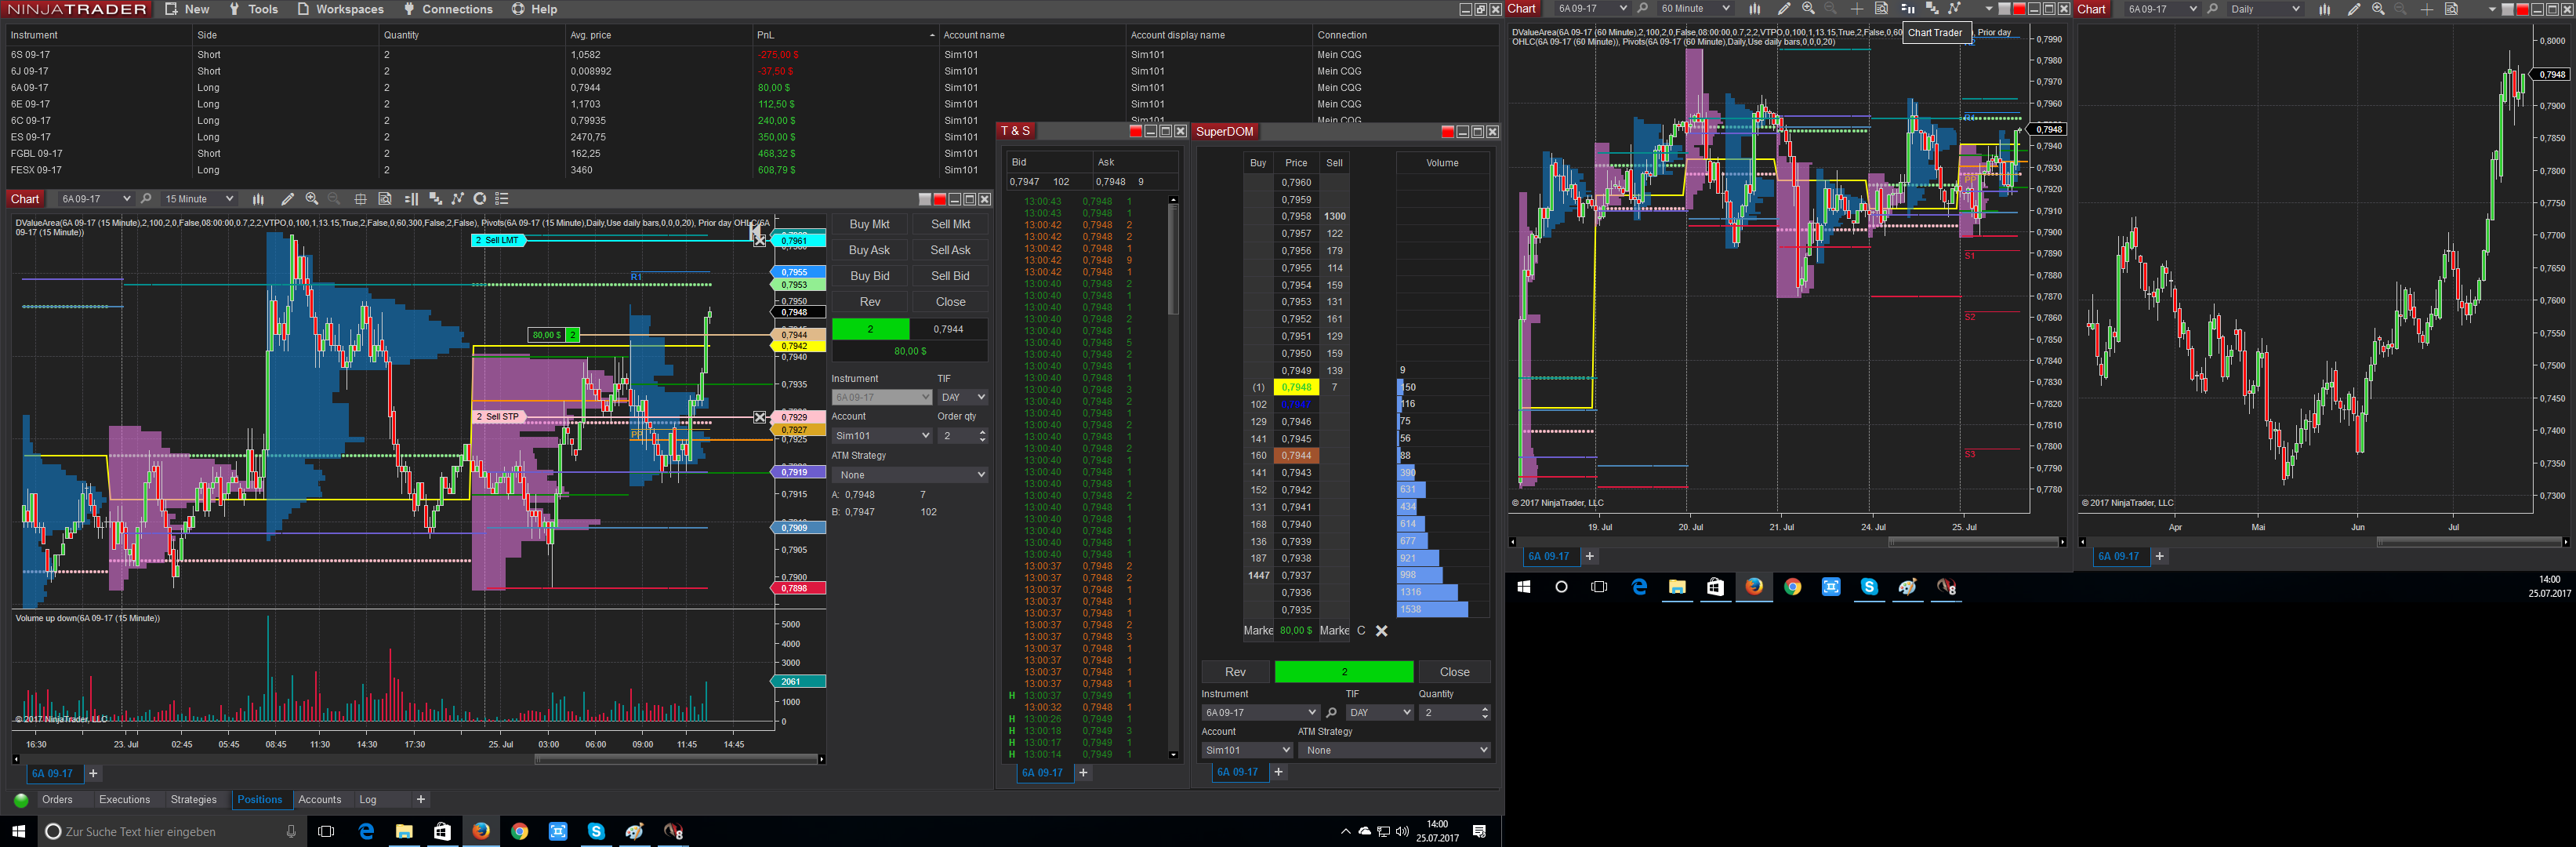Open Chart Trader TIF DAY dropdown
2576x847 pixels.
click(x=962, y=397)
